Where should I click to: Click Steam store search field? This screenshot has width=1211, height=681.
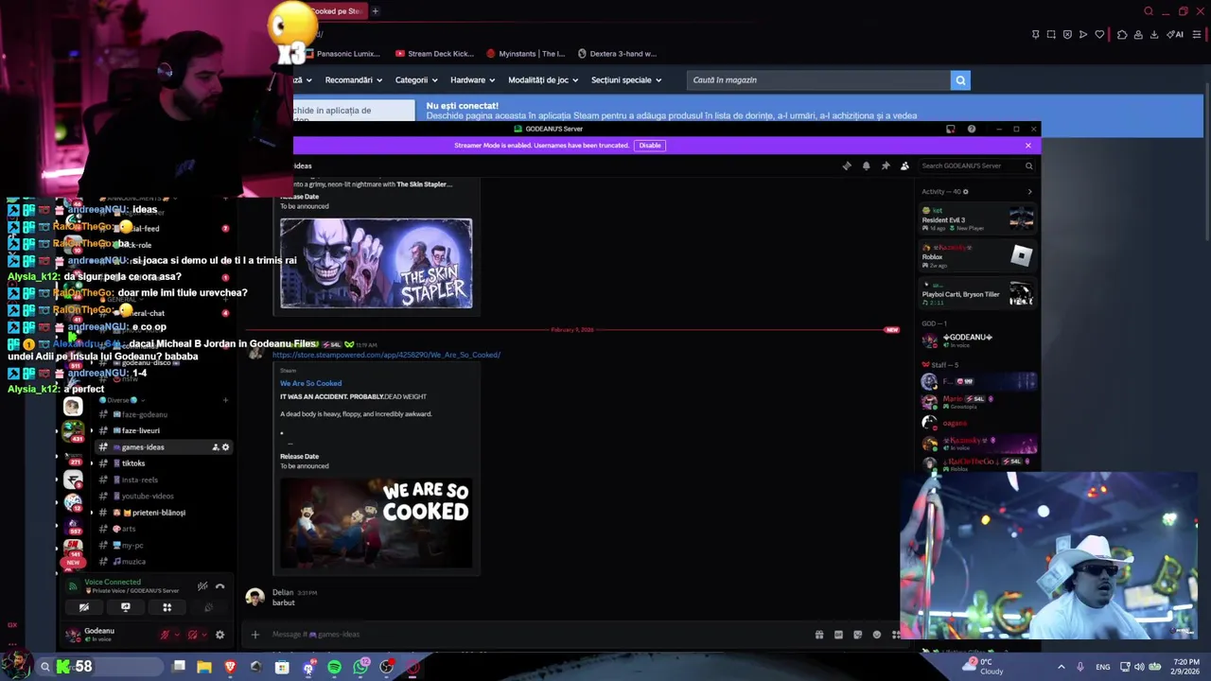(819, 80)
